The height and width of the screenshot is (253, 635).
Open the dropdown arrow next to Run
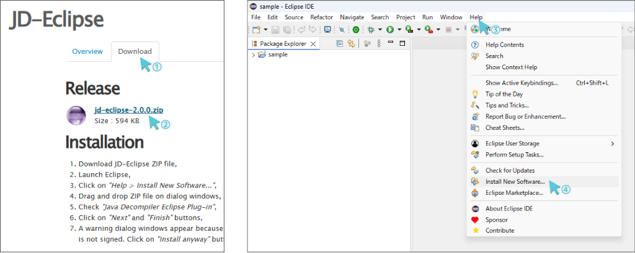[x=399, y=29]
